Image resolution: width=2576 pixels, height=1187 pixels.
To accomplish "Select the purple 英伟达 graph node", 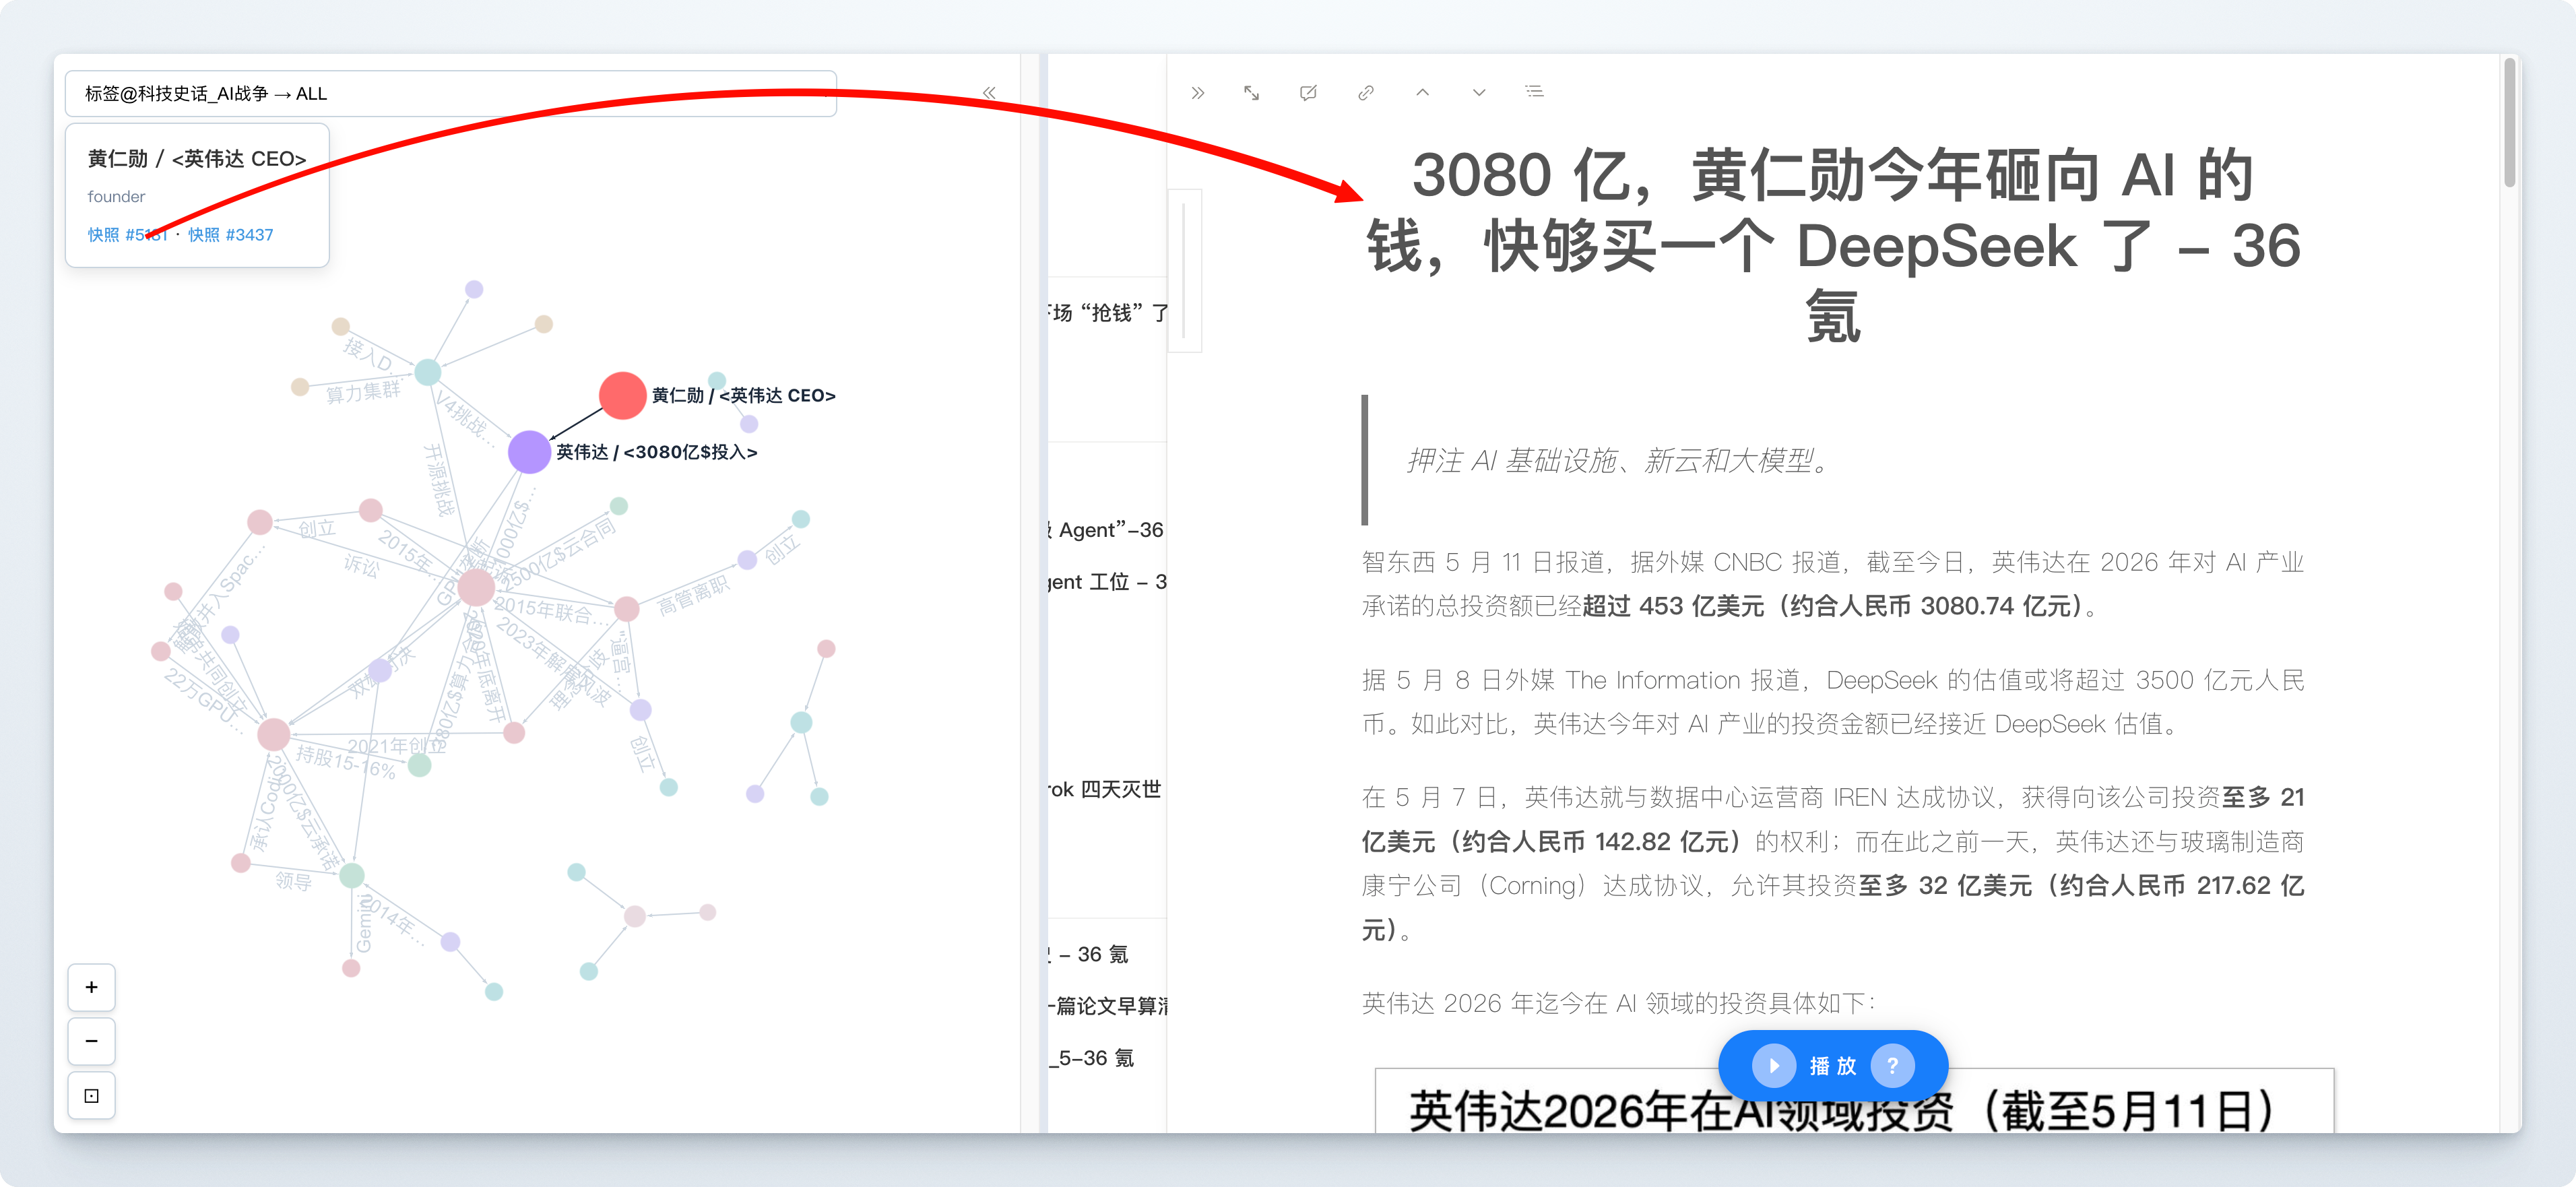I will point(529,452).
